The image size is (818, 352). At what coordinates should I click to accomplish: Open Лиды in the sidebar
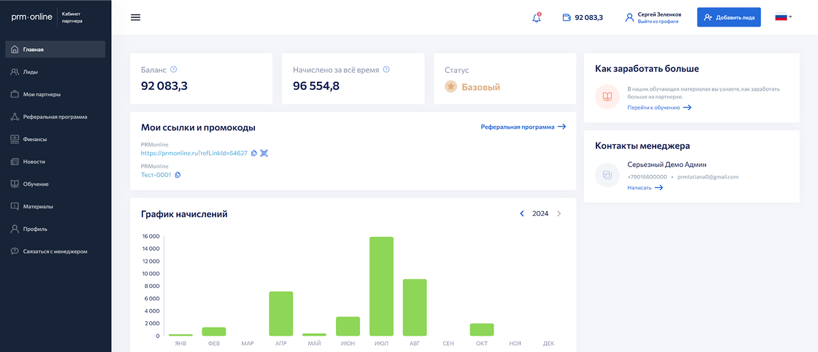[x=30, y=71]
